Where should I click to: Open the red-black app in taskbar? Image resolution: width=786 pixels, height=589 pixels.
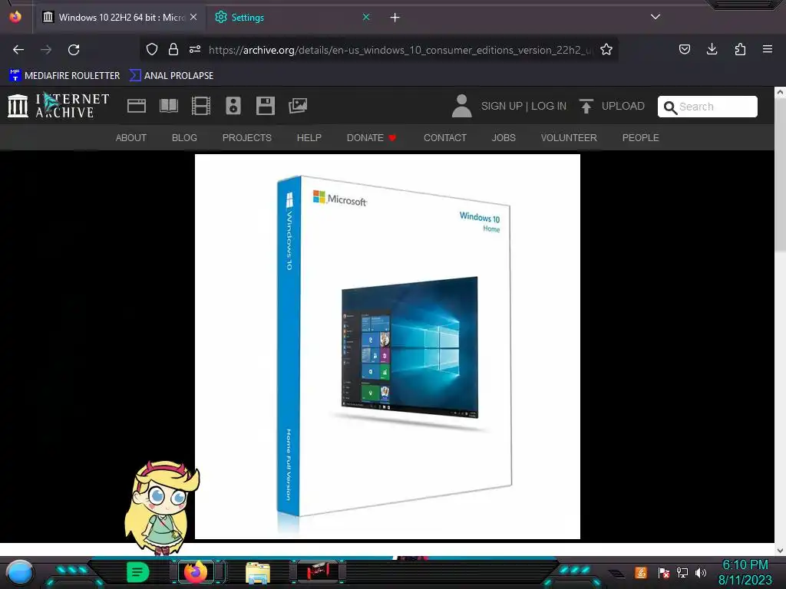tap(317, 572)
